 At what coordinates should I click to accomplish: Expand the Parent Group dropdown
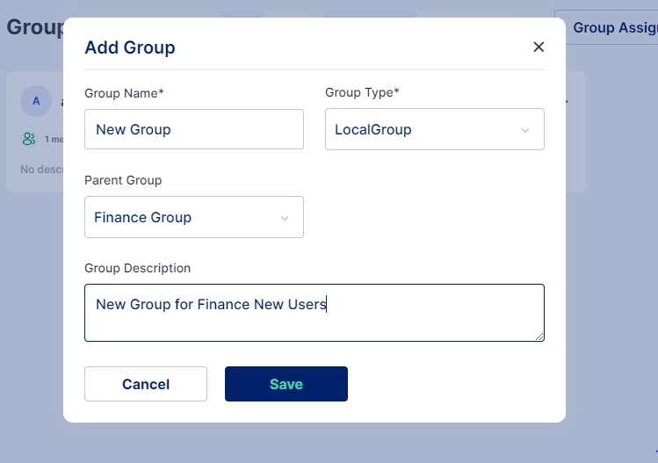tap(193, 217)
